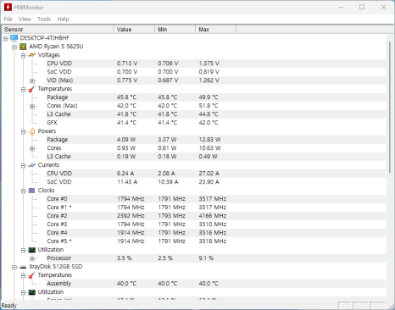
Task: Collapse the Clocks group
Action: pyautogui.click(x=24, y=191)
